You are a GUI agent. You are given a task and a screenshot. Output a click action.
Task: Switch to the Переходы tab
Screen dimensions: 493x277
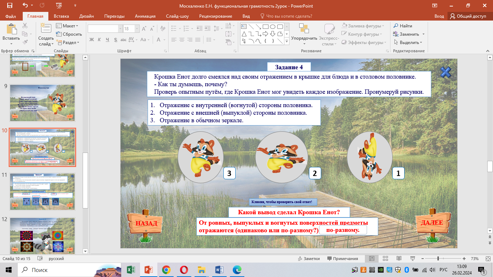point(114,16)
